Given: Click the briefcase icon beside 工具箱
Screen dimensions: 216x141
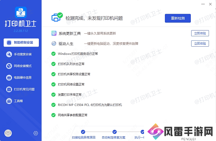Looking at the screenshot, I should tap(9, 101).
